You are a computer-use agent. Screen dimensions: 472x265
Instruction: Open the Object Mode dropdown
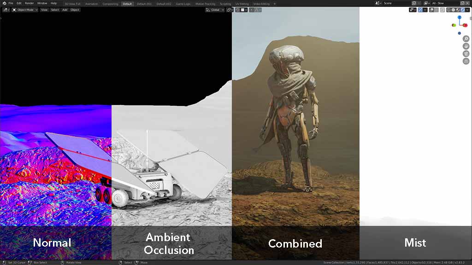25,10
